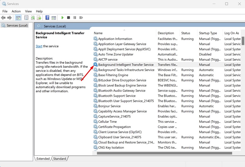The image size is (245, 167).
Task: Click the Export List toolbar icon
Action: 39,18
